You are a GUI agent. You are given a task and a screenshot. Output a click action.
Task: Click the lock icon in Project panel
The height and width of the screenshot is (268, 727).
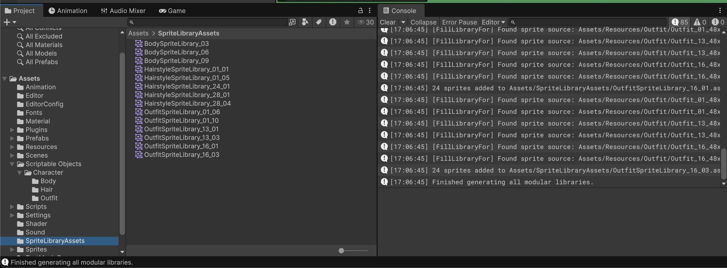coord(360,11)
